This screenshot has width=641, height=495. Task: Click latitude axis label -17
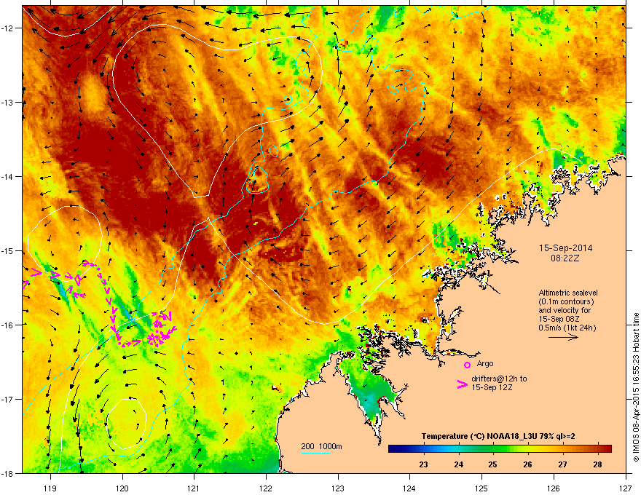pos(7,399)
